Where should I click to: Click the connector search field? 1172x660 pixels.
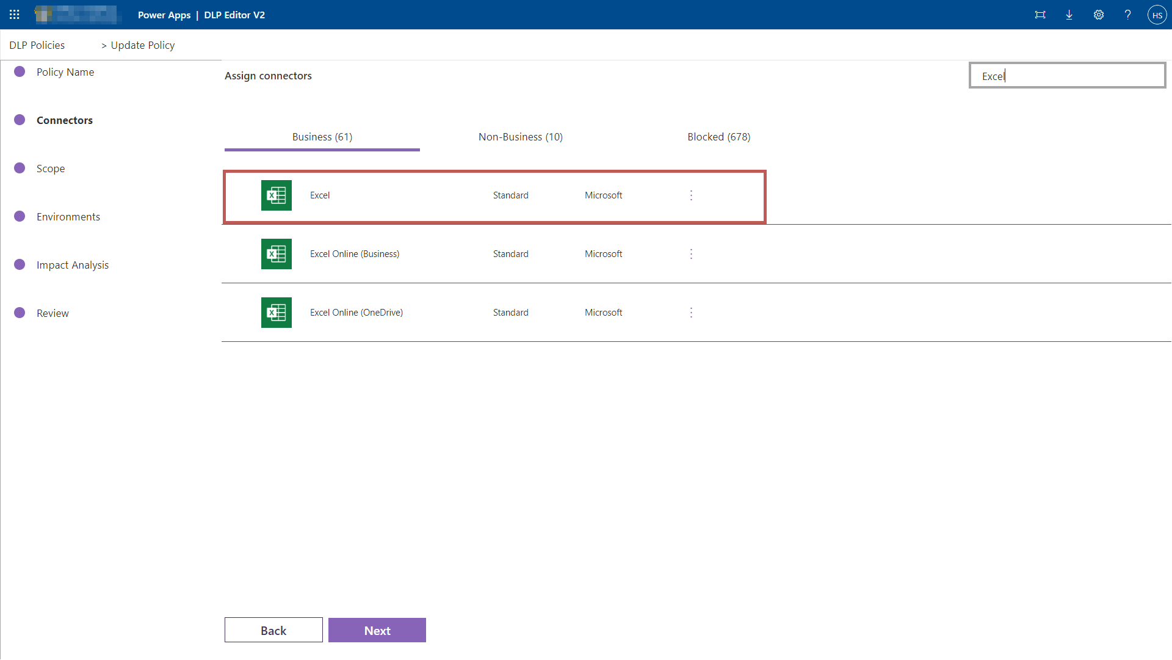coord(1067,75)
